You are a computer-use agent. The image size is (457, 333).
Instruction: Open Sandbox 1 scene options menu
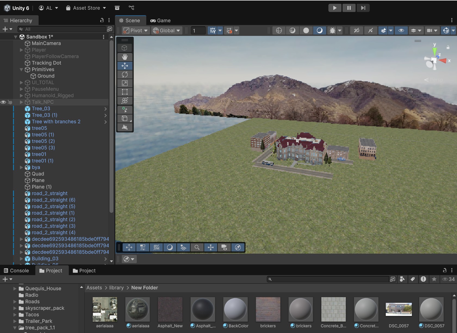pyautogui.click(x=104, y=37)
